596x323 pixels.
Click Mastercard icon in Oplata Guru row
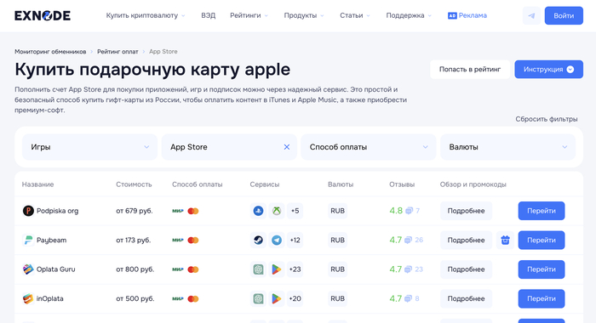click(193, 269)
